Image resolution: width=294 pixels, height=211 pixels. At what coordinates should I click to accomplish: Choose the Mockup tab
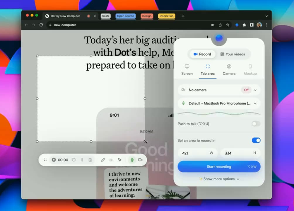click(250, 70)
